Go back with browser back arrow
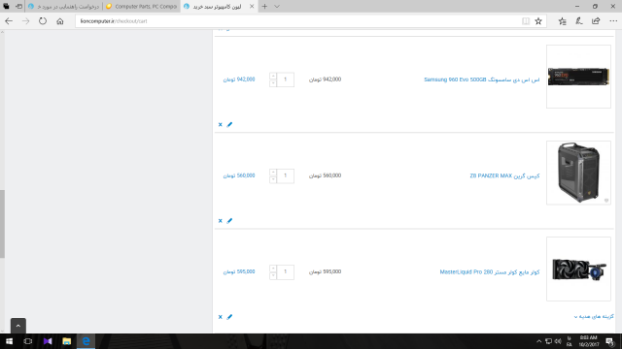 9,21
